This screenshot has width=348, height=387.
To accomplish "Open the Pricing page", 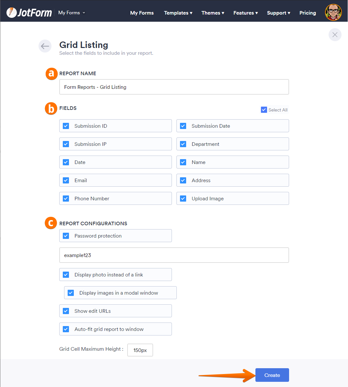I will 308,13.
